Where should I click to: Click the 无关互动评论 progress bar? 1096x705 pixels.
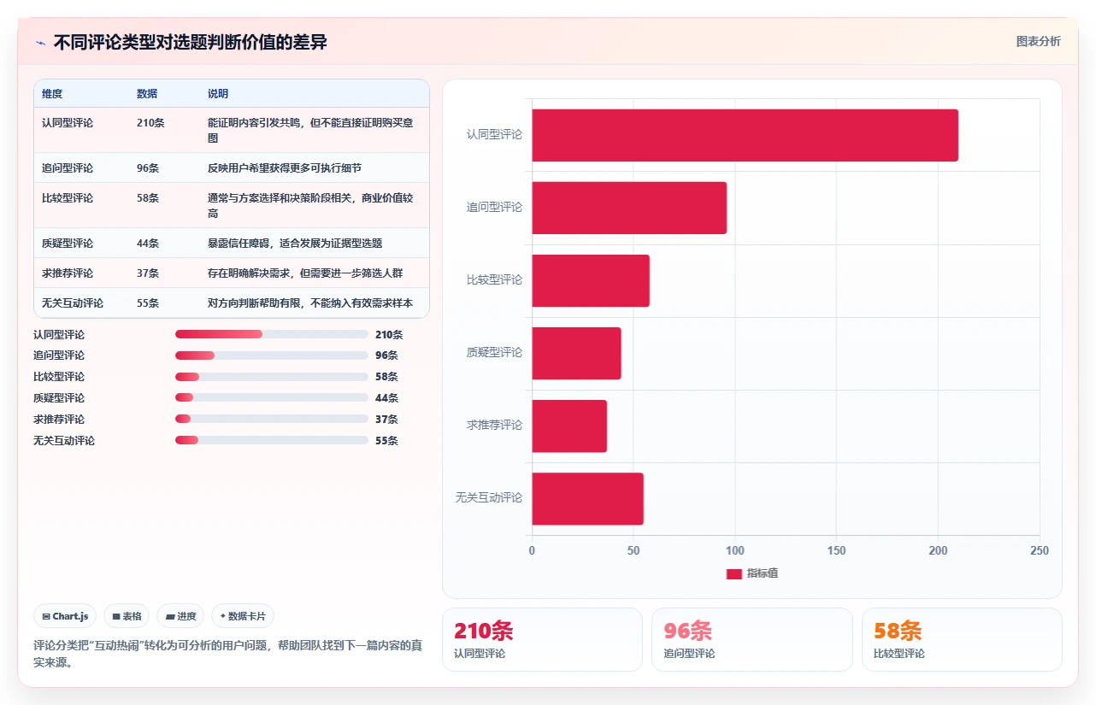point(271,440)
